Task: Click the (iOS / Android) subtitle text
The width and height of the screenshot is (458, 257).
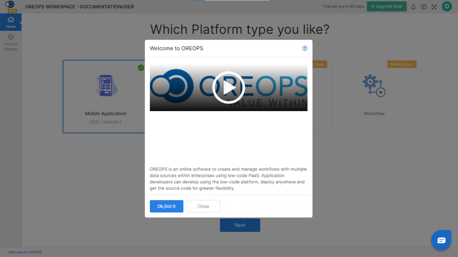Action: pyautogui.click(x=106, y=122)
